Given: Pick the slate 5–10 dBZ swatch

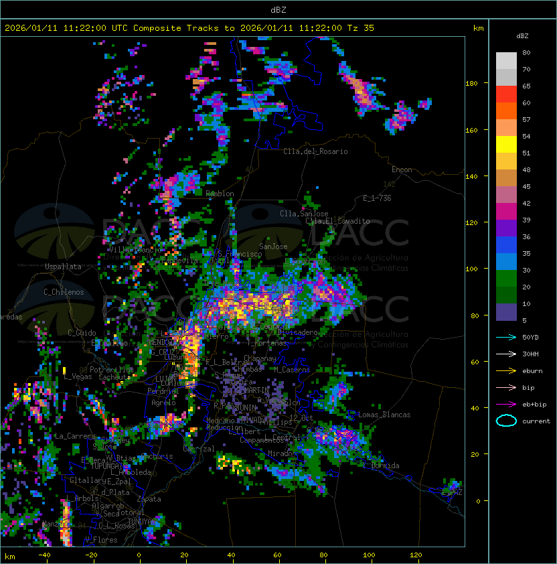Looking at the screenshot, I should 506,312.
